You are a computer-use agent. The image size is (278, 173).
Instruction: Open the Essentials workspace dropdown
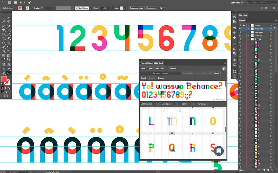point(236,3)
